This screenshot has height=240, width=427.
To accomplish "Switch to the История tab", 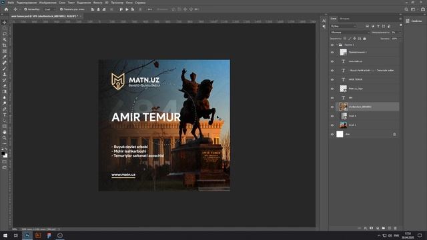I will pos(344,19).
